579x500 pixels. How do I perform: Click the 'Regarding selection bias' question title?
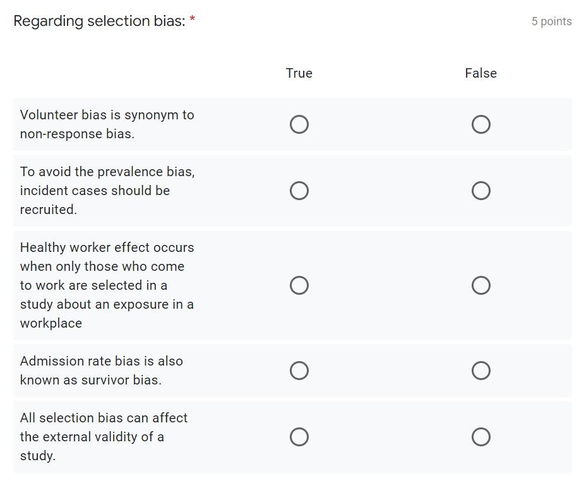pos(99,21)
